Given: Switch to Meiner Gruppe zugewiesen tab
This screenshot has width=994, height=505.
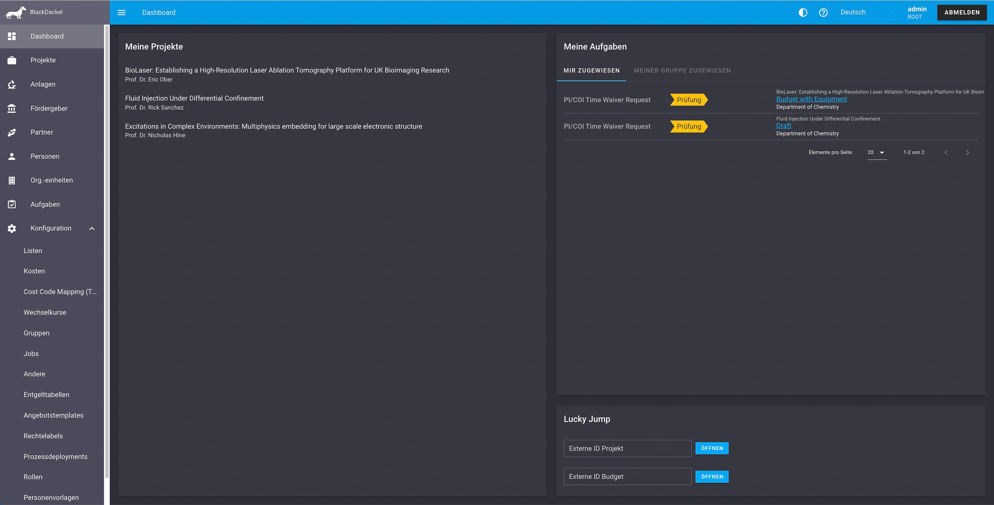Looking at the screenshot, I should point(682,71).
